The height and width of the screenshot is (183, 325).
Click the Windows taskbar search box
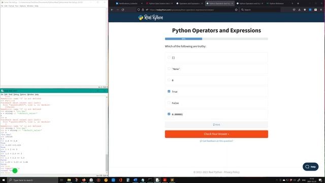32,180
